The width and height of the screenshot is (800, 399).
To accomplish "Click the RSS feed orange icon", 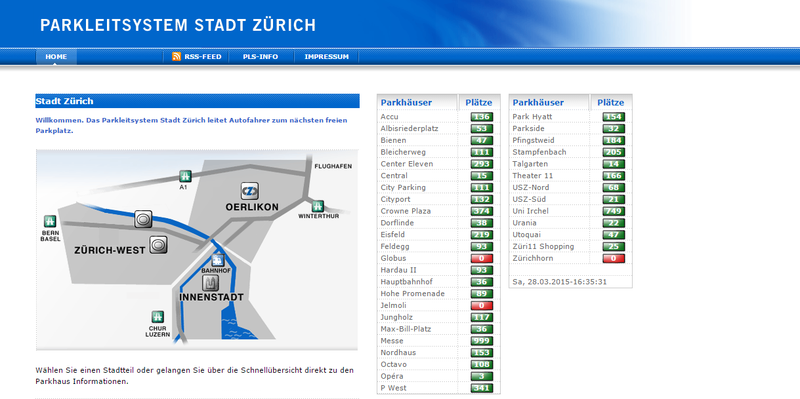I will tap(176, 56).
